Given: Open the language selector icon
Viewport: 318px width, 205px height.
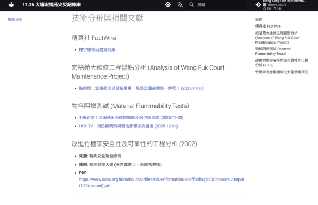Looking at the screenshot, I should pos(180,5).
